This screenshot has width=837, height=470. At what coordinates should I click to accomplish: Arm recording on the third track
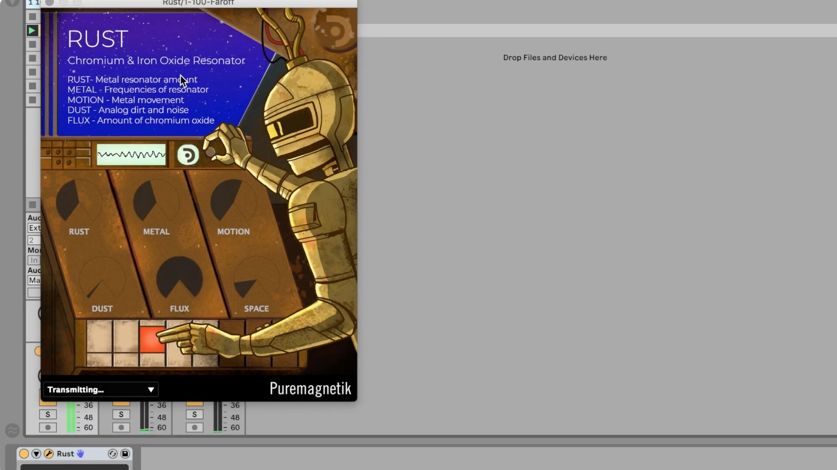(x=194, y=427)
